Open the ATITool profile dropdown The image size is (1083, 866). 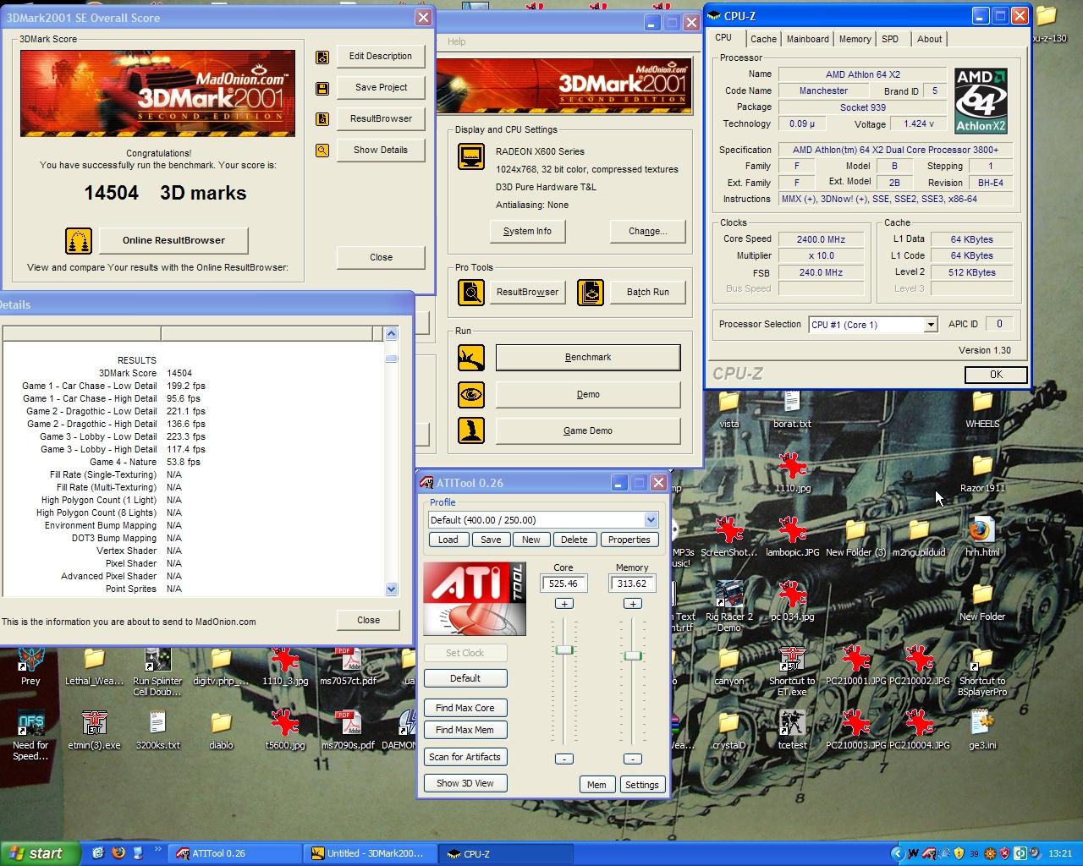coord(651,520)
